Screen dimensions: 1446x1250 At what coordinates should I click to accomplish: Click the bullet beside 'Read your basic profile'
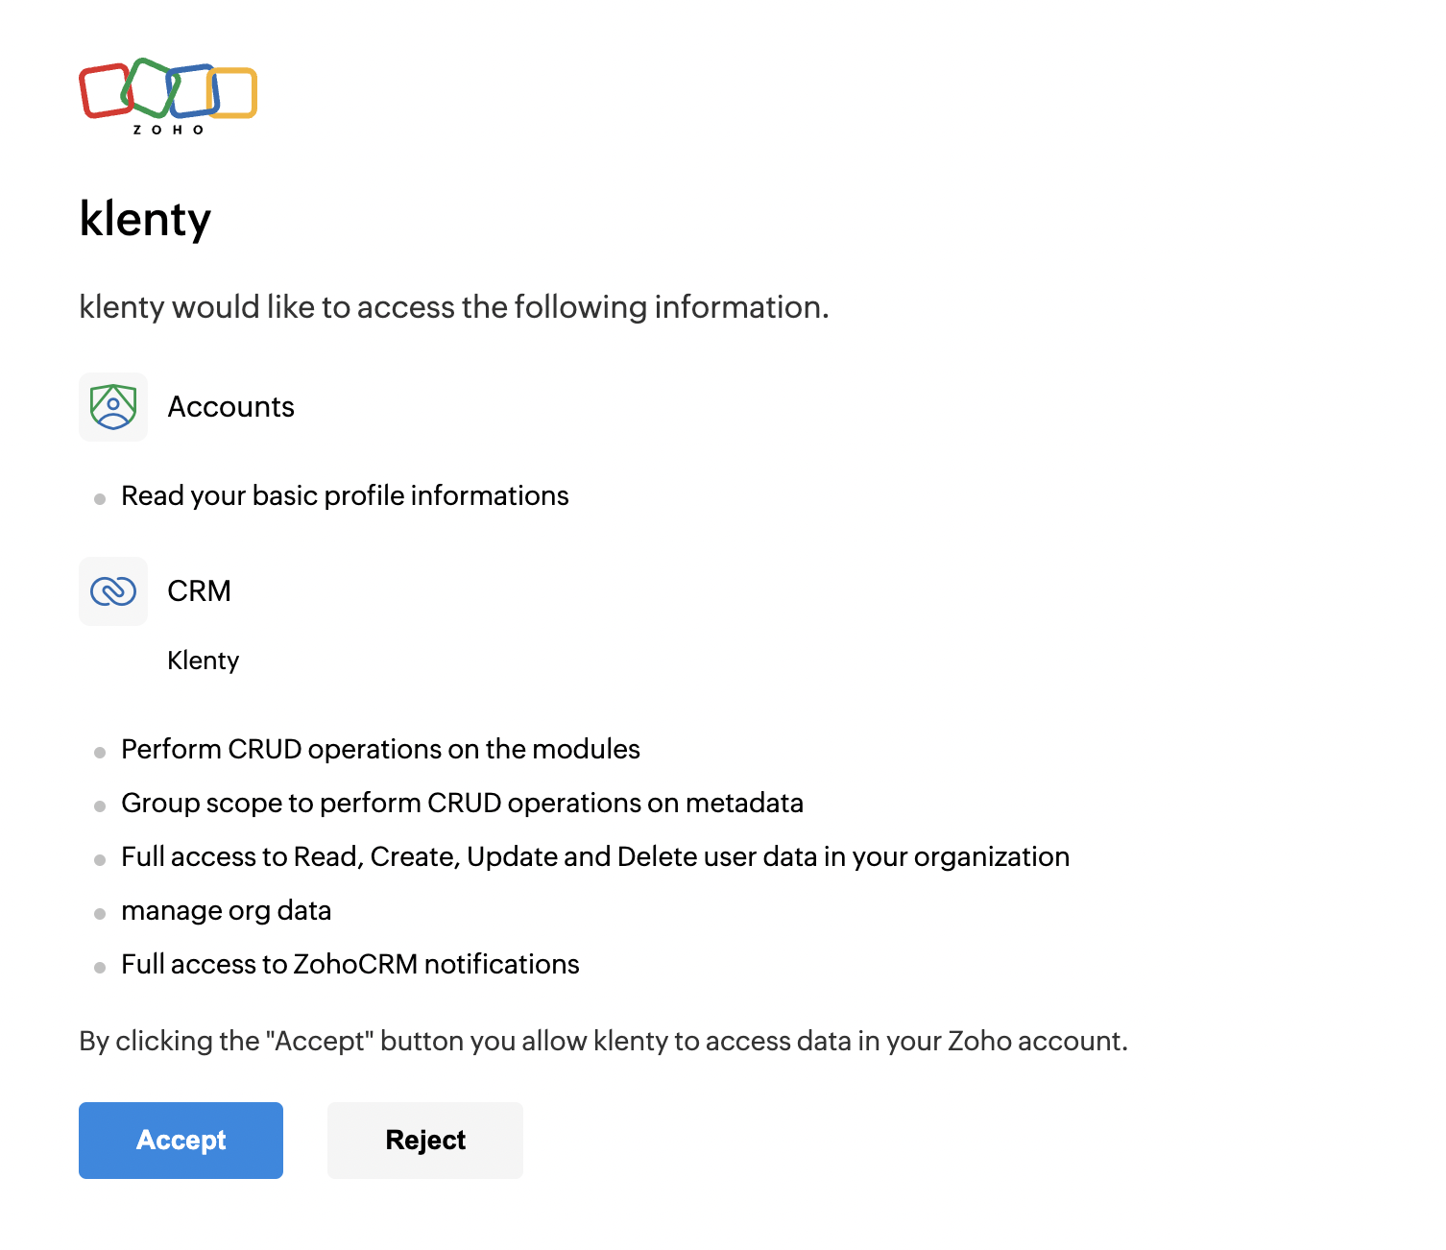(x=100, y=499)
